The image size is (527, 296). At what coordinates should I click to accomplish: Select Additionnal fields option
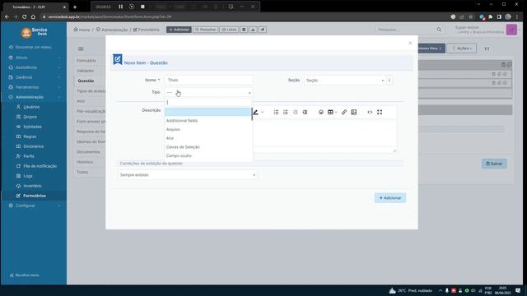(208, 121)
